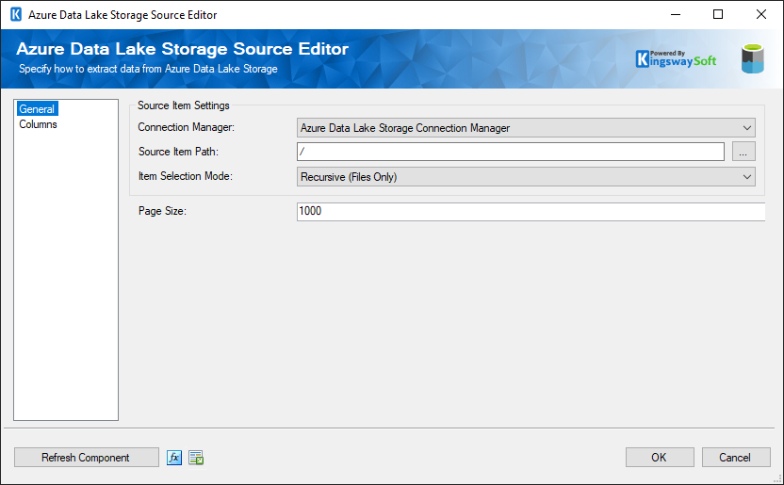
Task: Click the Connection Manager label
Action: pyautogui.click(x=186, y=127)
